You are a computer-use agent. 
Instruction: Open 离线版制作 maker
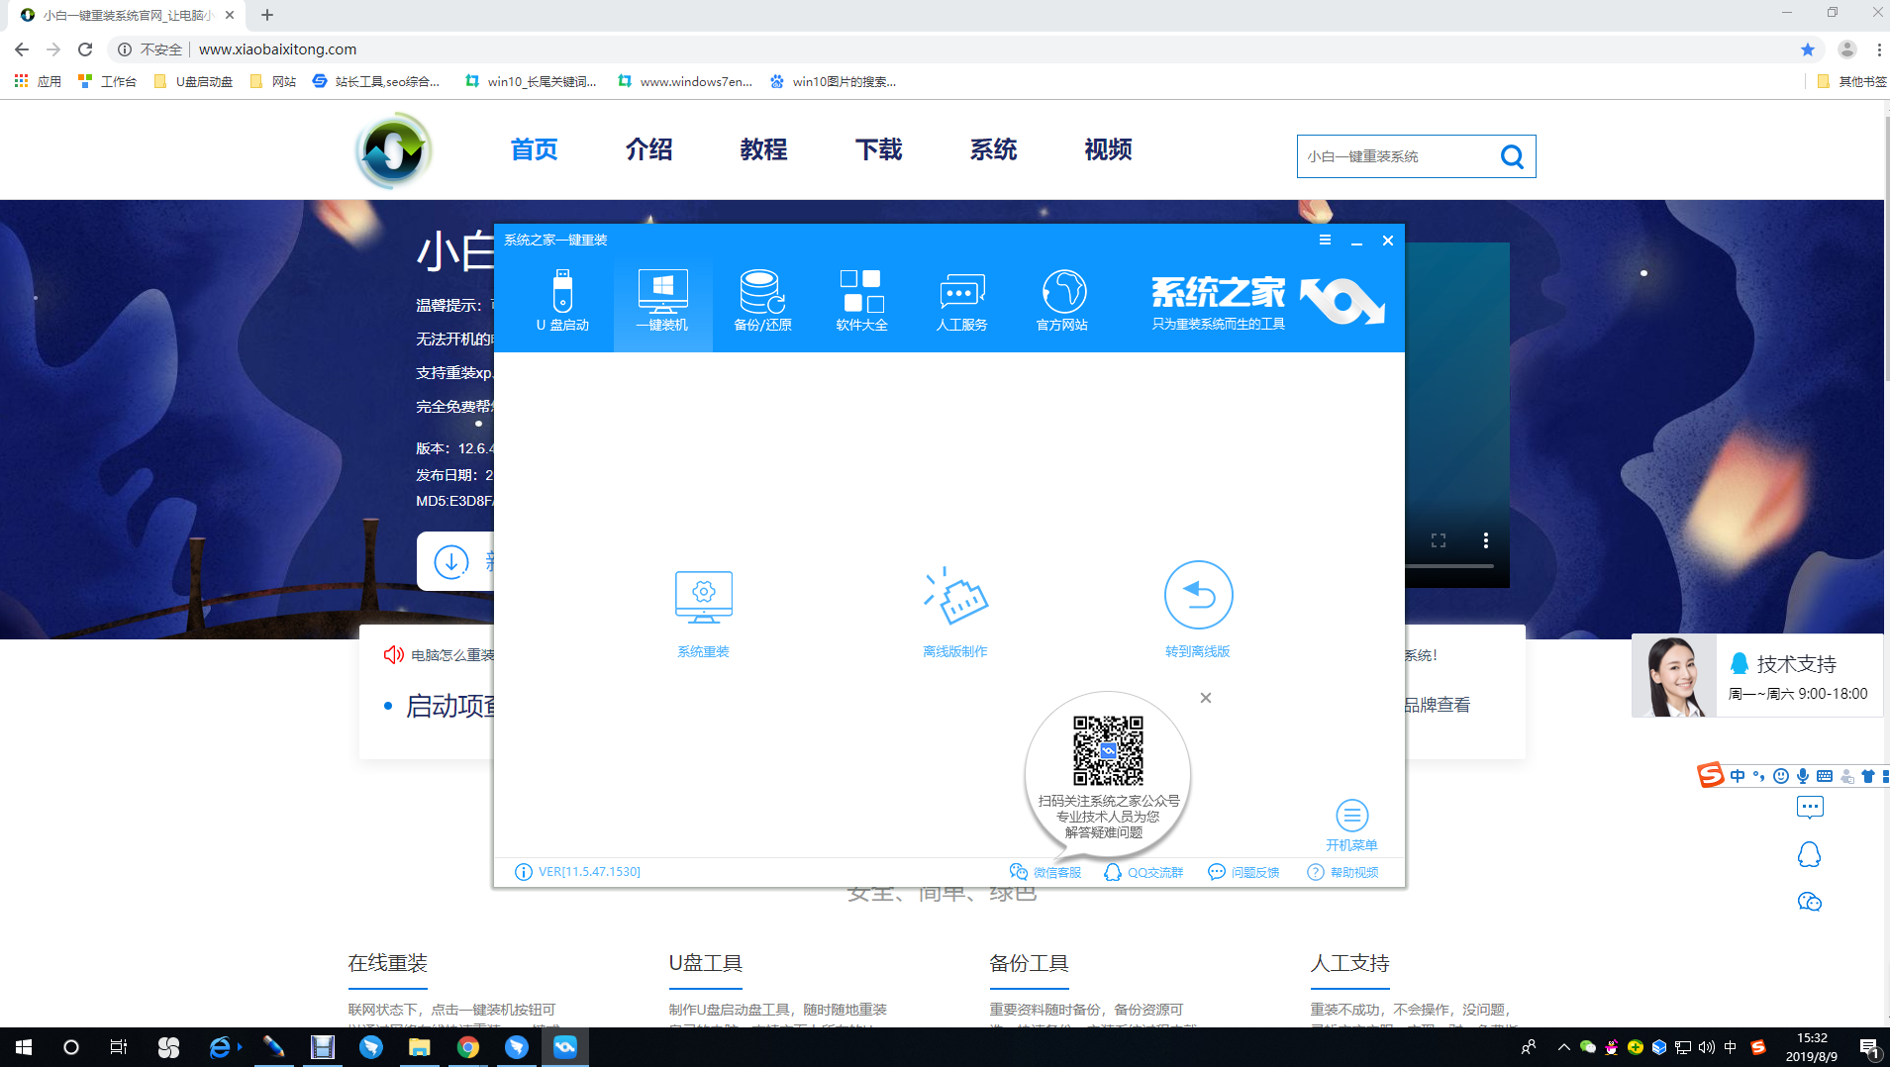tap(955, 609)
